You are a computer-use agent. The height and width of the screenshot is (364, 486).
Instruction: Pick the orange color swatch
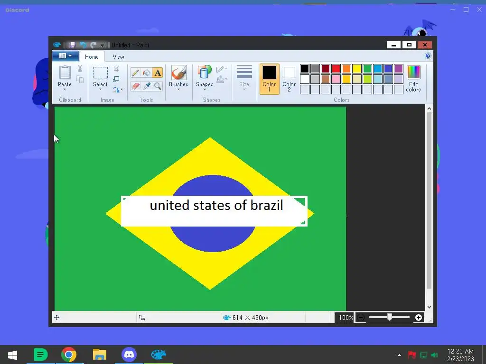click(346, 69)
